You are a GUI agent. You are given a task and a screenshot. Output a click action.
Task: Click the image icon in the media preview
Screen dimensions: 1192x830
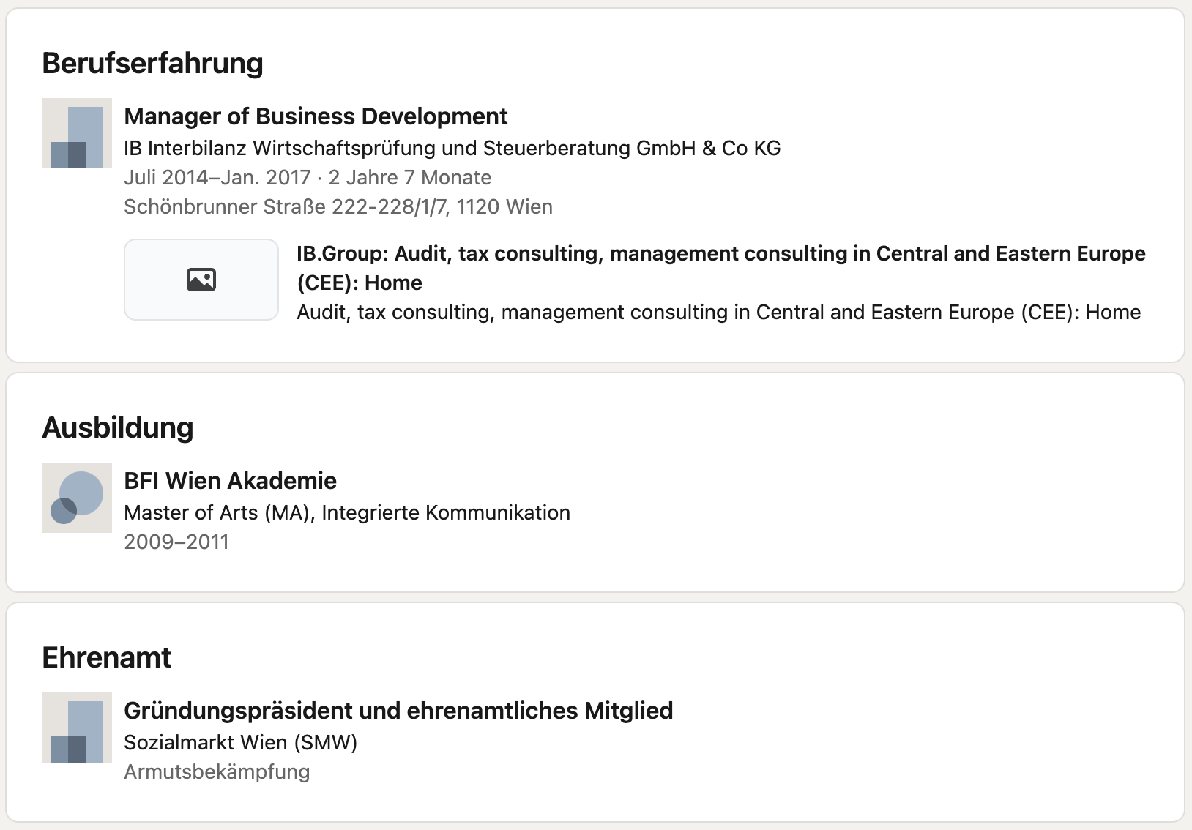[x=201, y=280]
